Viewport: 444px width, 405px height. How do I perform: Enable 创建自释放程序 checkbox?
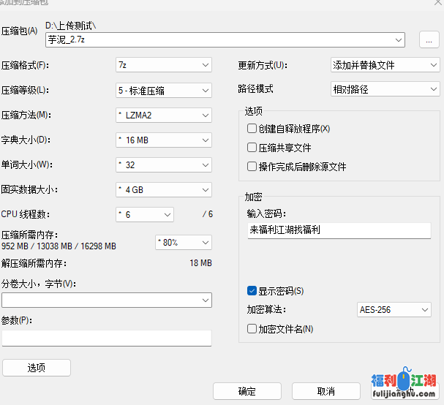tap(252, 129)
